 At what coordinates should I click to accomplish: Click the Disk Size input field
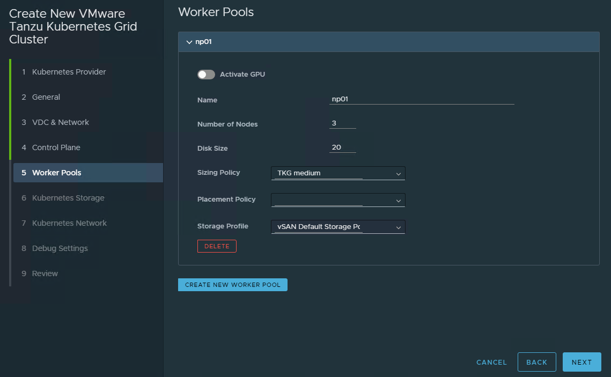click(x=342, y=148)
